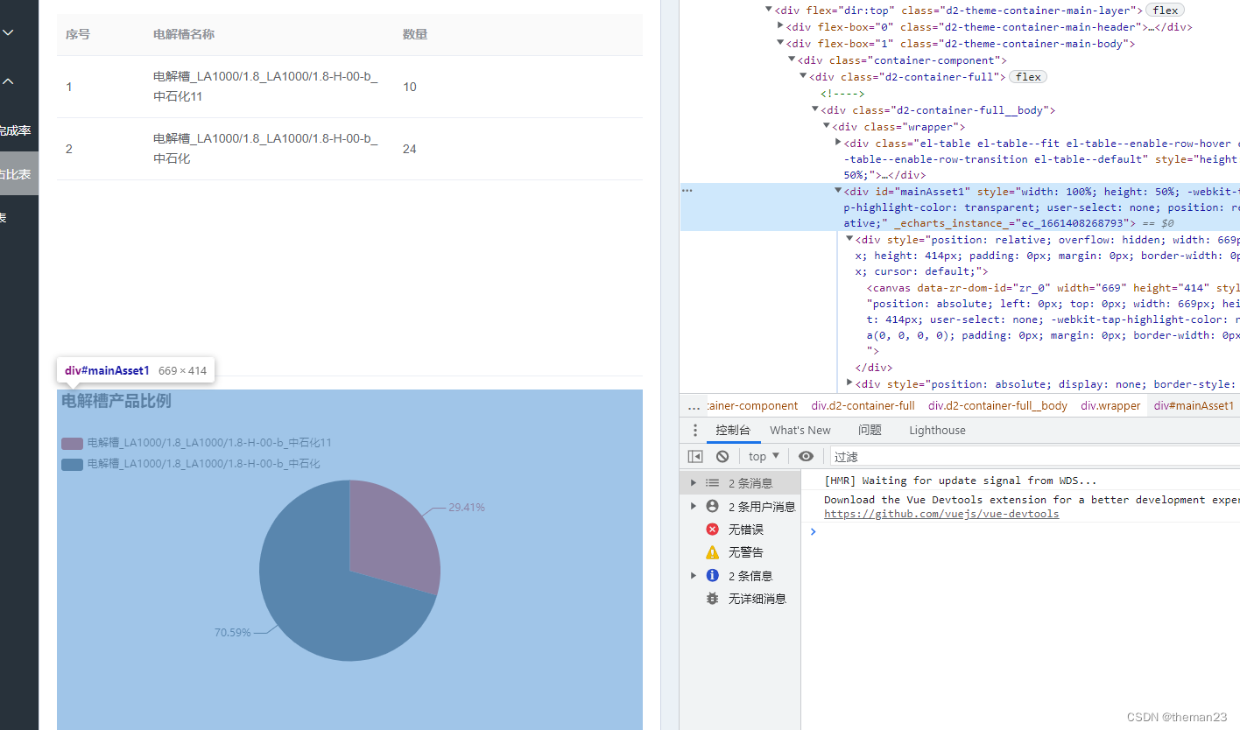
Task: Toggle the purple 中石化11 legend swatch
Action: point(72,443)
